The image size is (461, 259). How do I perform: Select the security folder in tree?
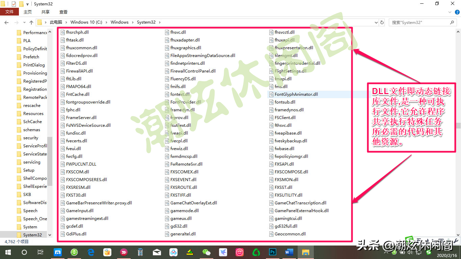tap(31, 138)
